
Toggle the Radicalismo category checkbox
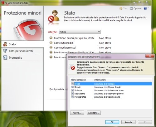(72, 94)
